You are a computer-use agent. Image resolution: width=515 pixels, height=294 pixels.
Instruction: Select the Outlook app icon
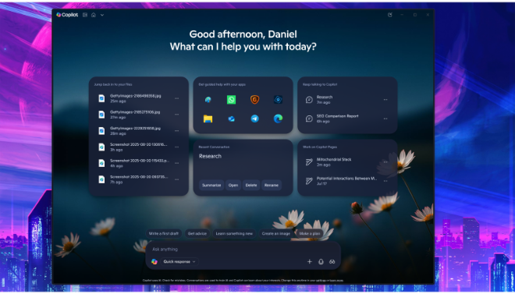231,119
